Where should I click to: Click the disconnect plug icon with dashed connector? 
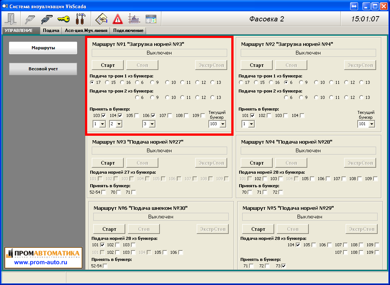[46, 19]
